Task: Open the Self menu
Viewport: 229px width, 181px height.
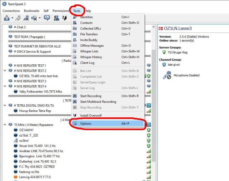Action: pyautogui.click(x=46, y=11)
